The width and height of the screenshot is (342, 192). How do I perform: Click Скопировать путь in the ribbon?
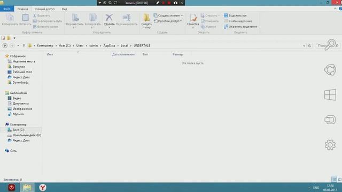48,21
